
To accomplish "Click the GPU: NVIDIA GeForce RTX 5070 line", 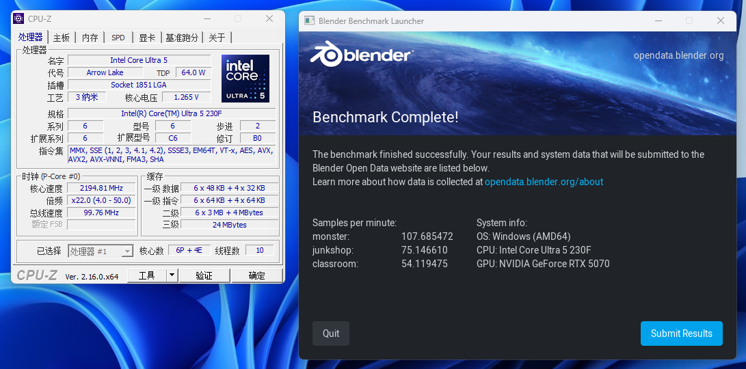I will (x=543, y=264).
